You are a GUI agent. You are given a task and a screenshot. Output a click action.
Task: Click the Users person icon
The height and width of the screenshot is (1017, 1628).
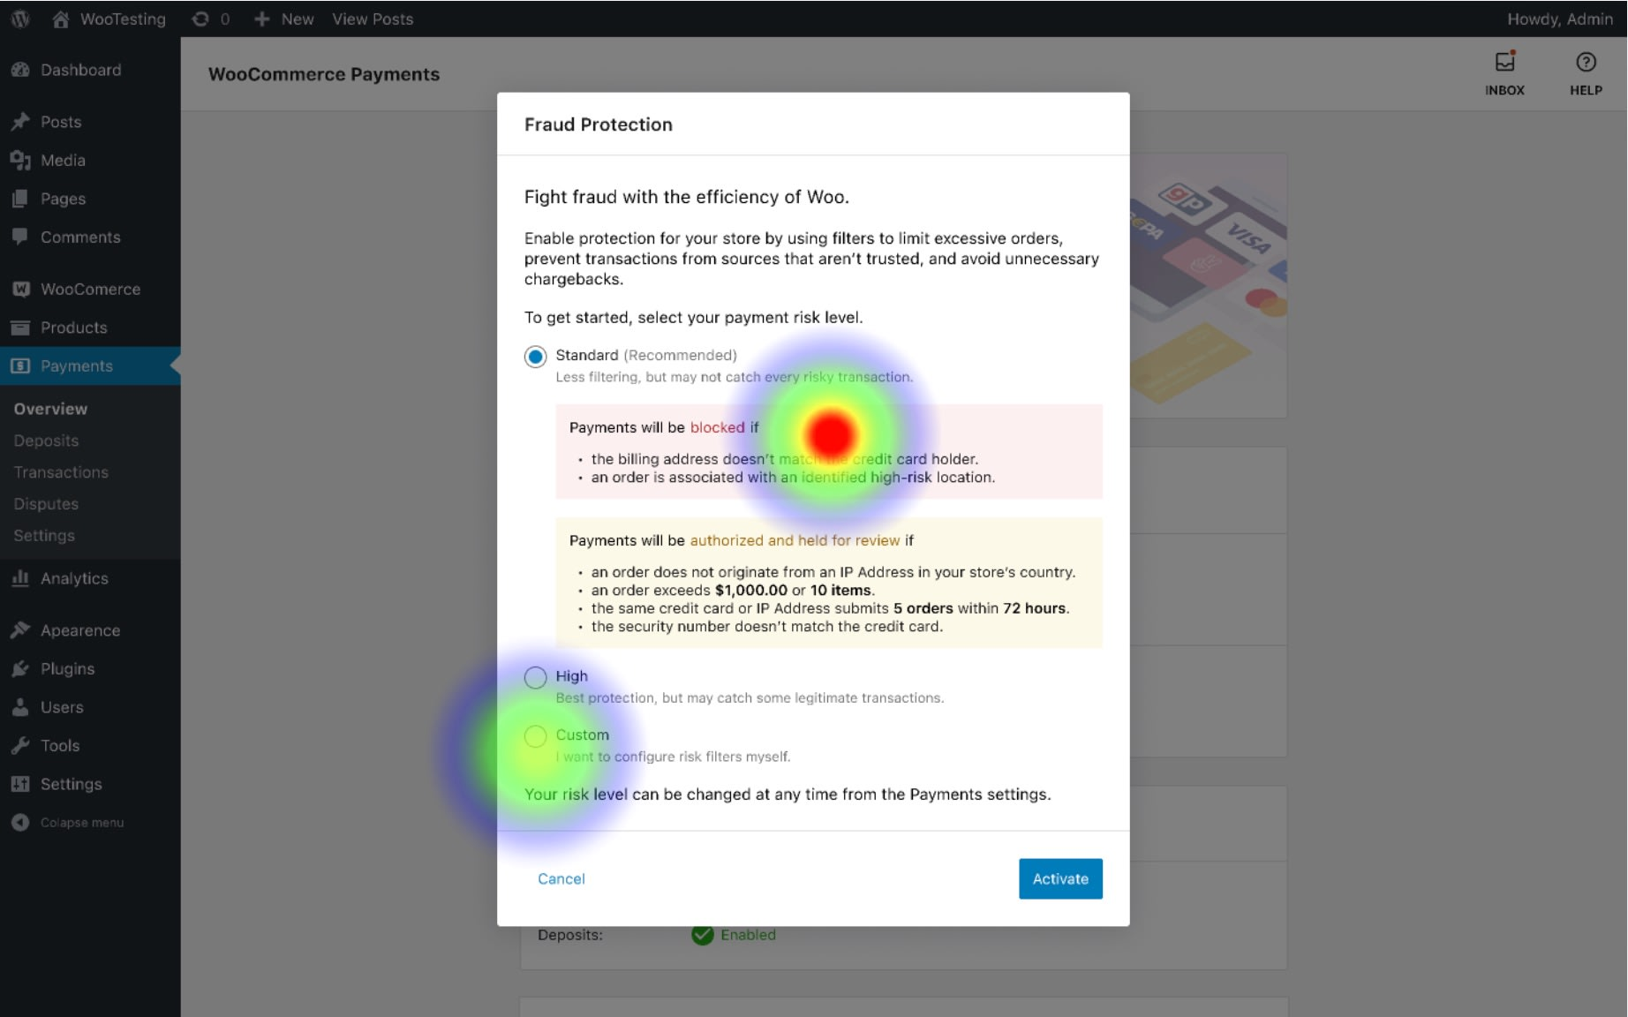tap(20, 707)
